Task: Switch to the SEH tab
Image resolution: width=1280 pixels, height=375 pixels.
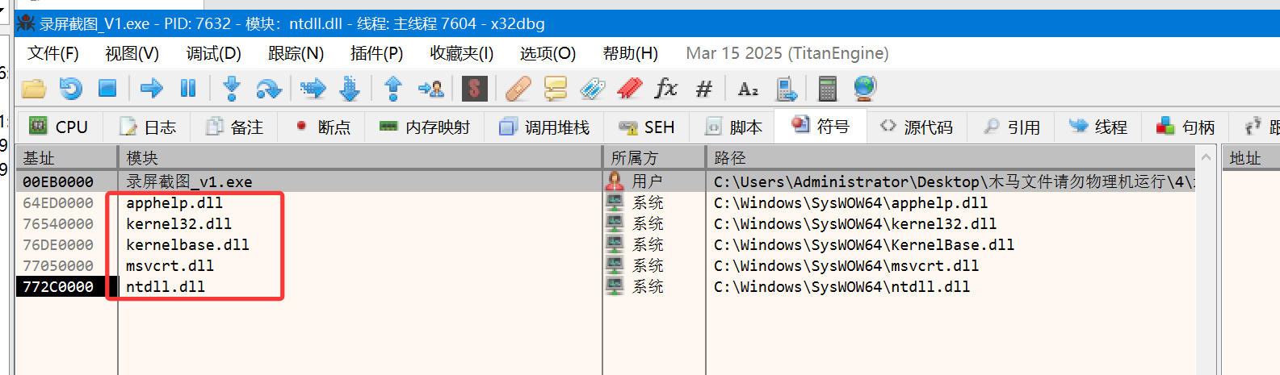Action: tap(646, 127)
